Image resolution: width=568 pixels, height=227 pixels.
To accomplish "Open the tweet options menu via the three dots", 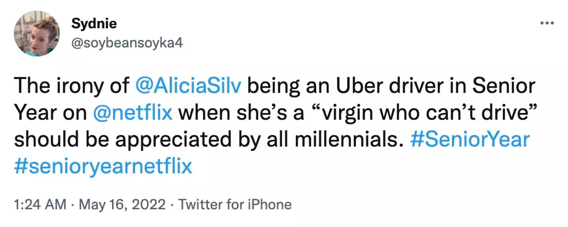I will click(547, 23).
